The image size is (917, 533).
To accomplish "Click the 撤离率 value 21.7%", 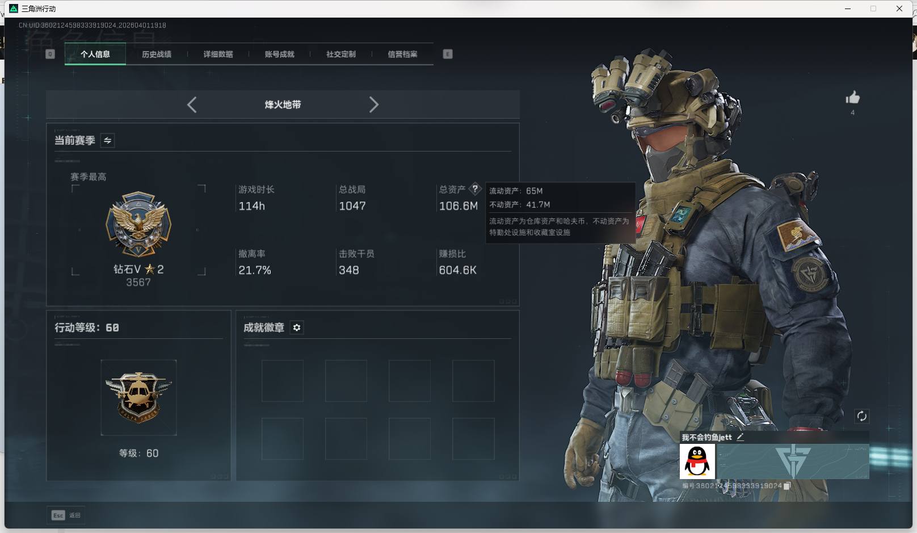I will 255,270.
